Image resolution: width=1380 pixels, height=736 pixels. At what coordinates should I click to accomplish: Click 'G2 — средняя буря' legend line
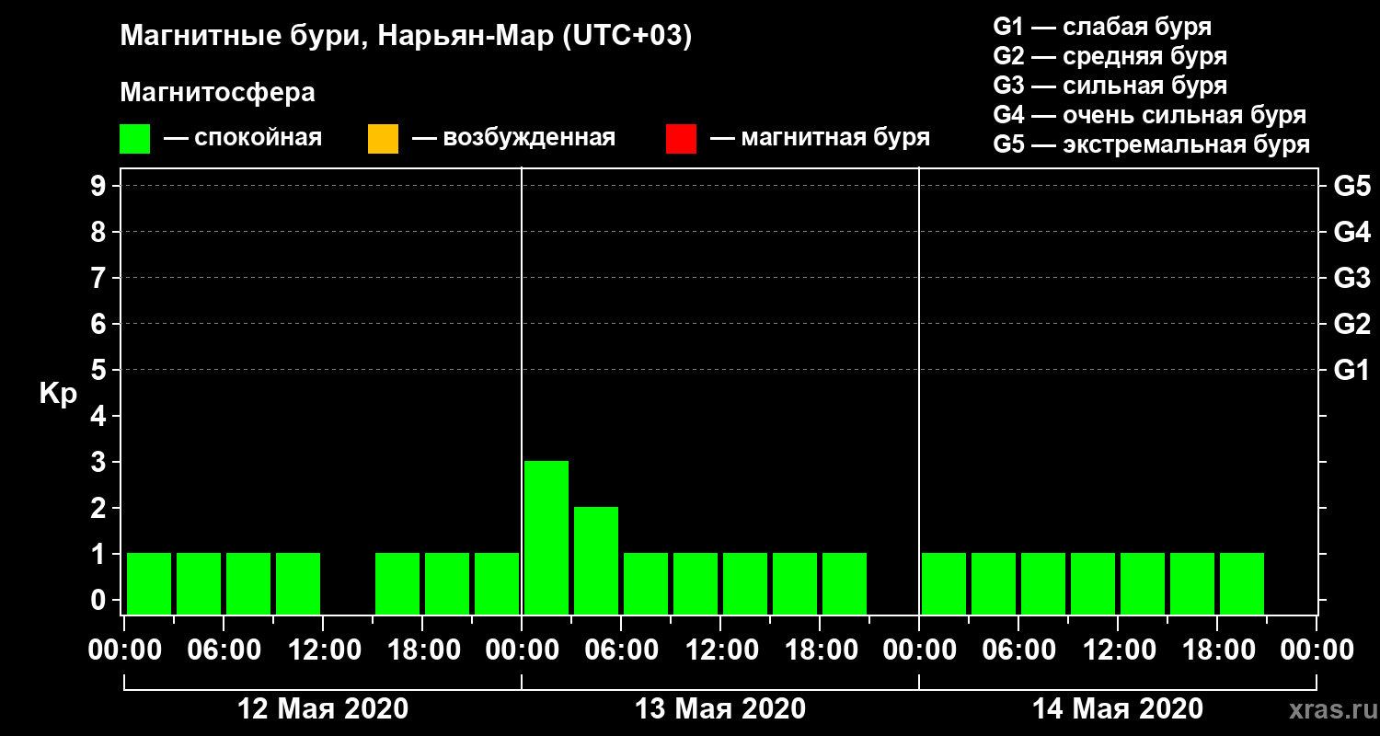pos(1110,56)
